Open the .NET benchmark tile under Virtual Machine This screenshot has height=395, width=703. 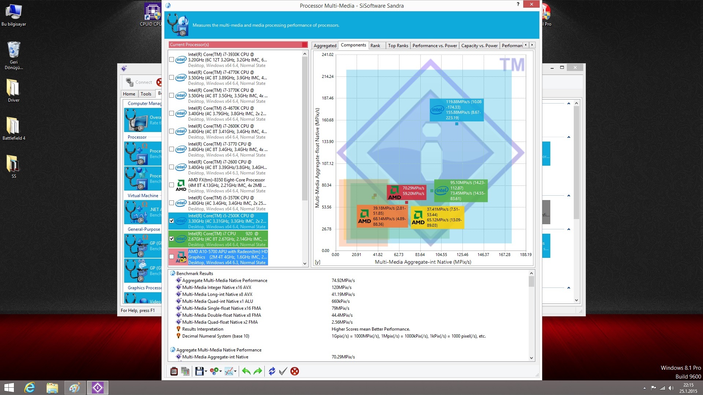click(x=143, y=212)
